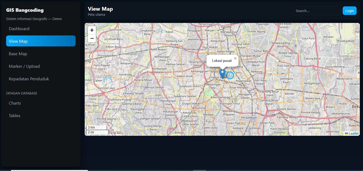Focus the Search input field
Viewport: 363px width, 171px height.
[317, 11]
